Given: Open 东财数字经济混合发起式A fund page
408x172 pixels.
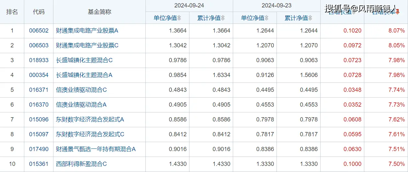Looking at the screenshot, I should point(90,119).
